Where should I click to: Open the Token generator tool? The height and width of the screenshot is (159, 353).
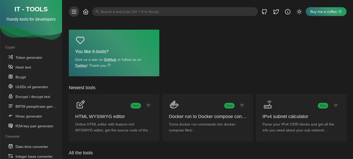pos(29,57)
